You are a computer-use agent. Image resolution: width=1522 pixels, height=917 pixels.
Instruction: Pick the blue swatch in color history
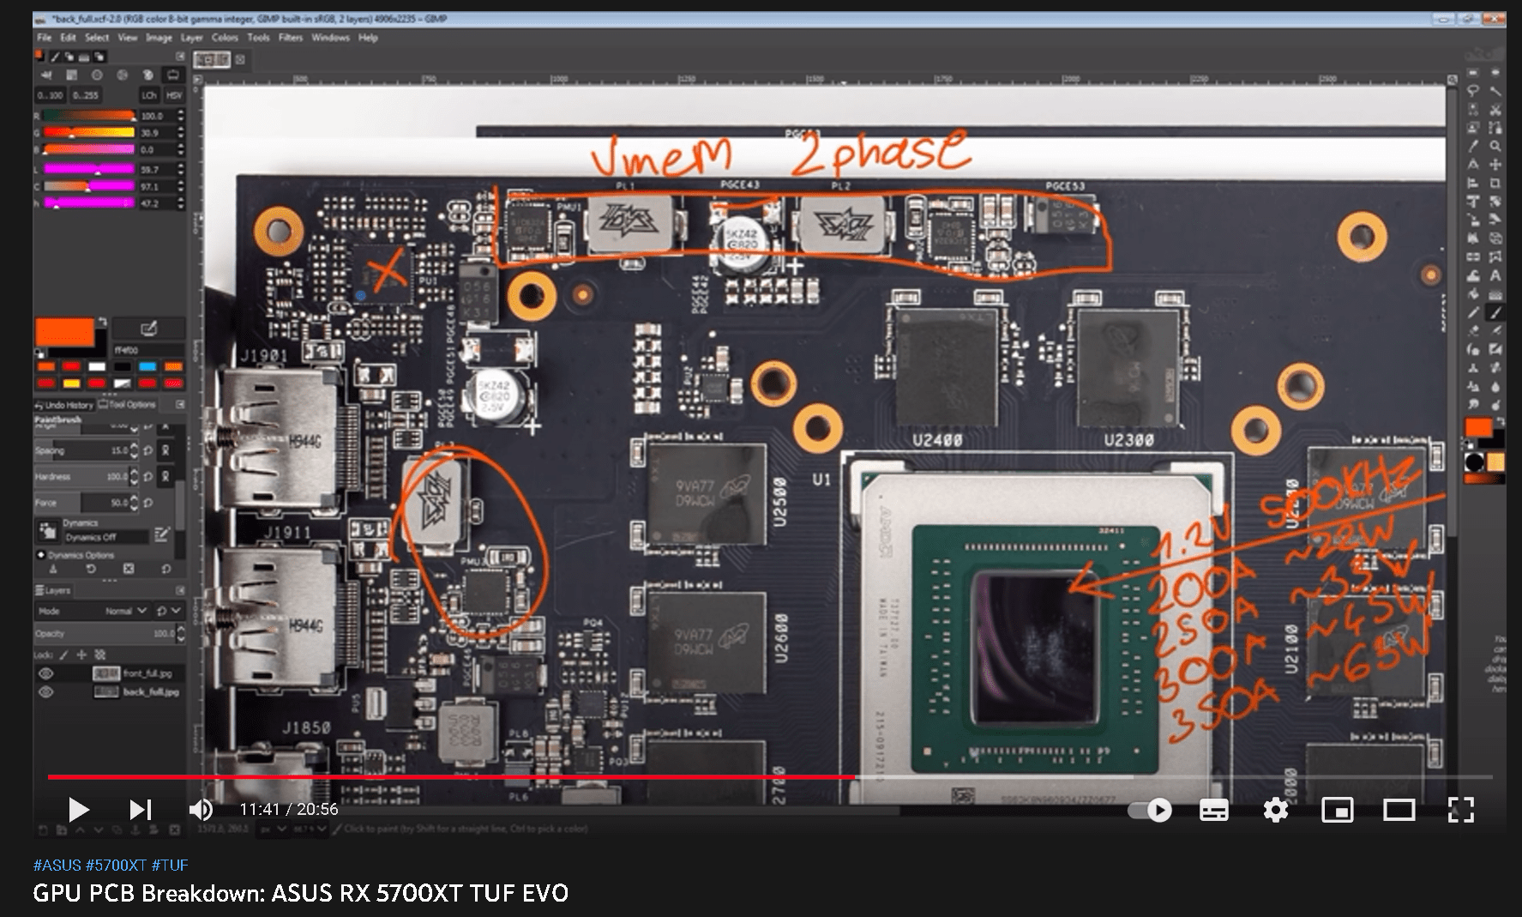[x=147, y=367]
